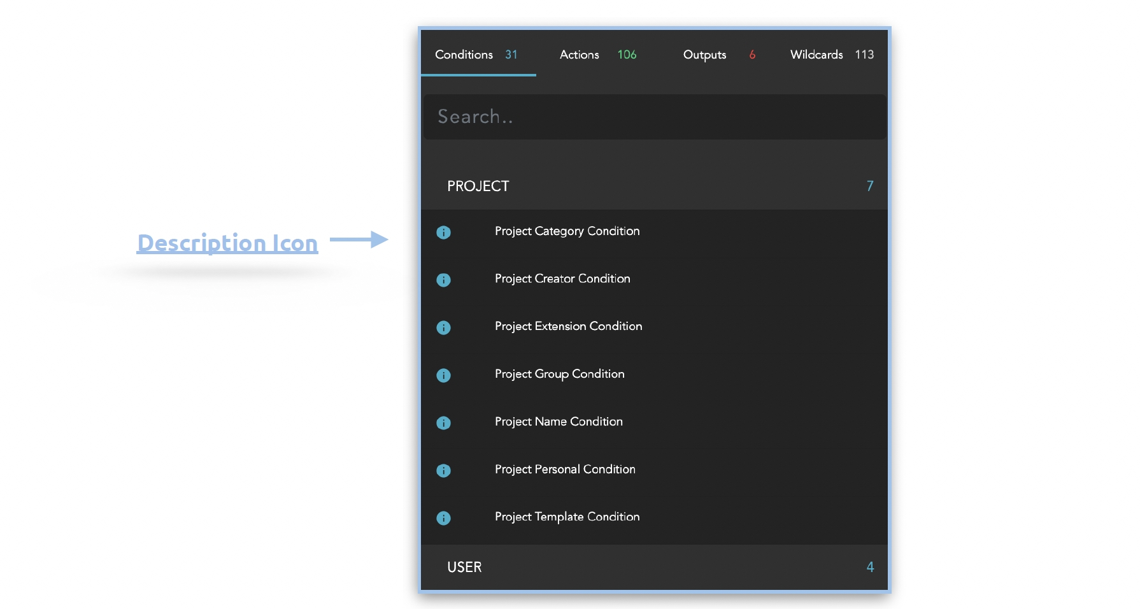
Task: Switch to the Conditions tab
Action: 476,55
